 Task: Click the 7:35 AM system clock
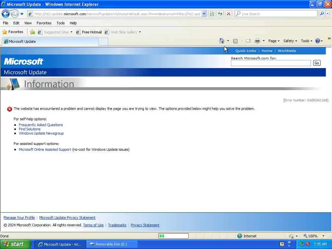tap(320, 244)
